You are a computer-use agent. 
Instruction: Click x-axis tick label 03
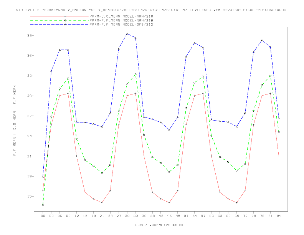51,216
